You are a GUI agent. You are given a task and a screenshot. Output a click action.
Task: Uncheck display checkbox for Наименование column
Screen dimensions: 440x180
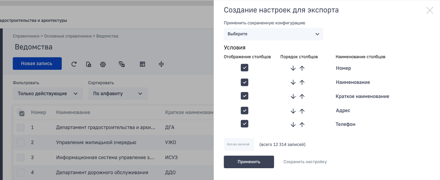(244, 82)
